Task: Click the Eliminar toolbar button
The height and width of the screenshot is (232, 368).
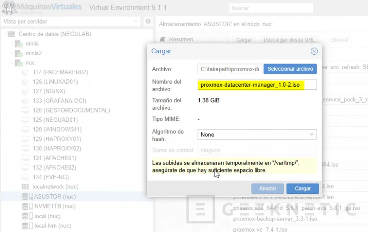Action: pos(339,40)
